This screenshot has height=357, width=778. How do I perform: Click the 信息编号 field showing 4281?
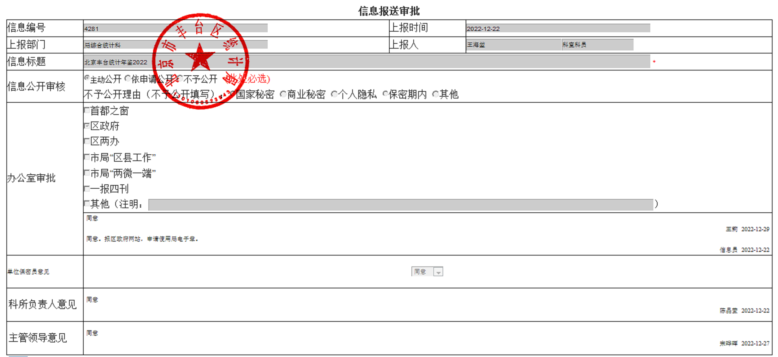coord(122,28)
